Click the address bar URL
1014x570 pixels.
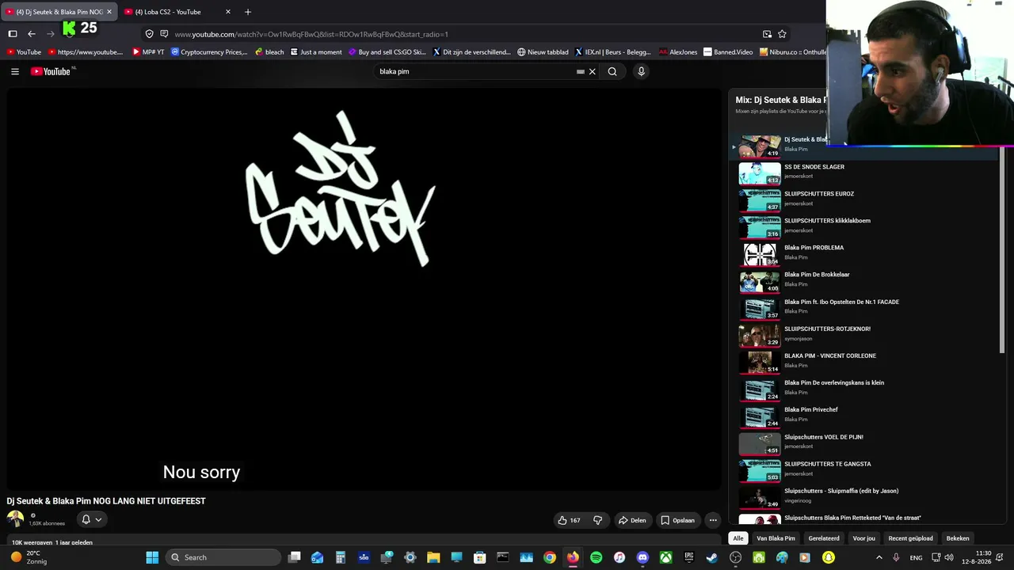(x=311, y=34)
